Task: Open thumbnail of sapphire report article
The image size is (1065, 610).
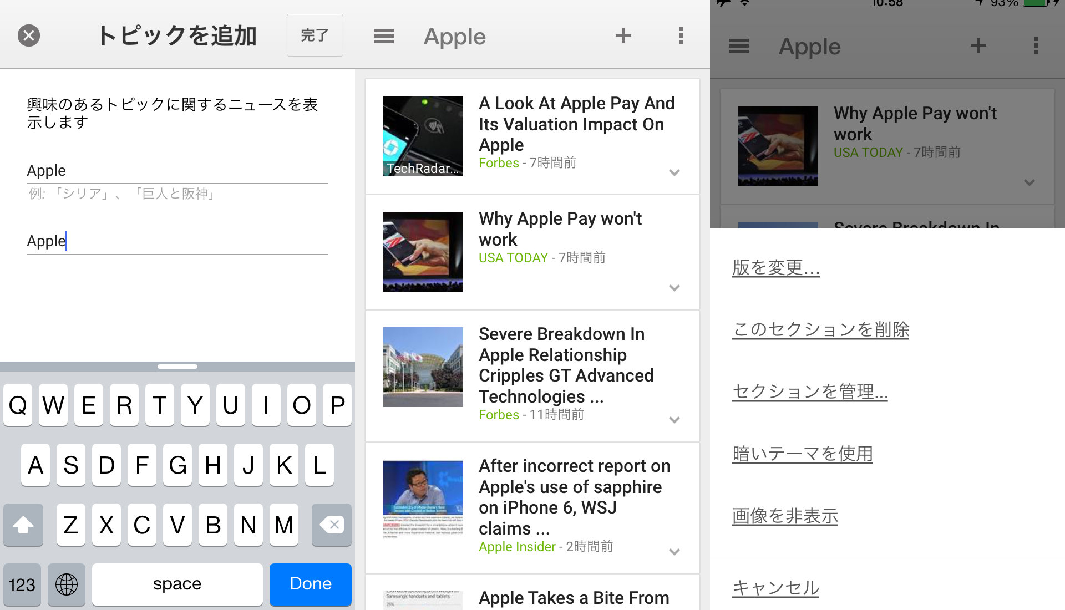Action: [x=423, y=500]
